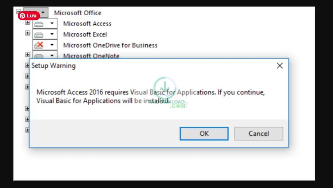Open the Microsoft Access install options arrow
333x188 pixels.
tap(52, 24)
